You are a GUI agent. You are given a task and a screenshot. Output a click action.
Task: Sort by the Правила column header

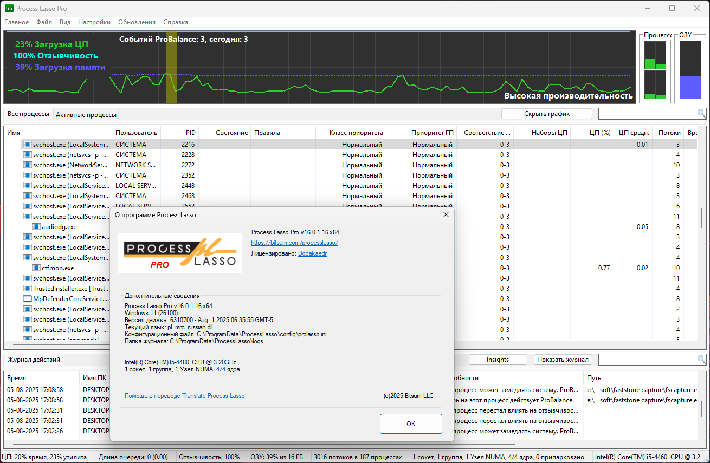tap(283, 133)
